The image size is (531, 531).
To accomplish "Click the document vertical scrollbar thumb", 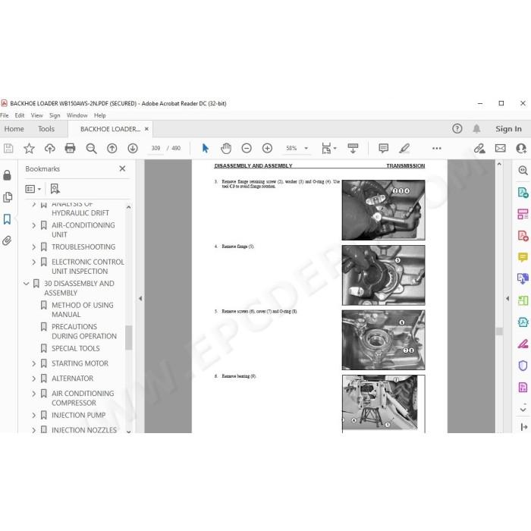I will tap(499, 331).
